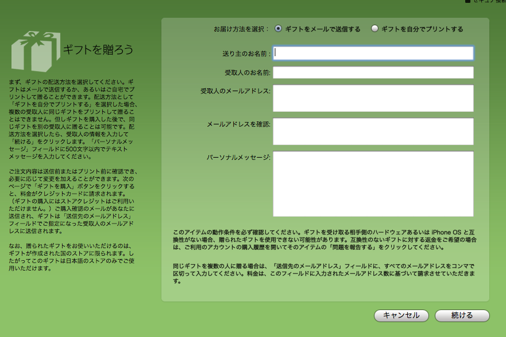Viewport: 506px width, 337px height.
Task: Click the 受取人のお名前 label text
Action: coord(248,73)
